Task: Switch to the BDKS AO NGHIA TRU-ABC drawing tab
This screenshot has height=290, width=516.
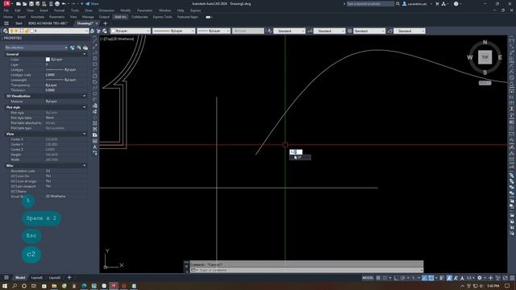Action: tap(48, 23)
